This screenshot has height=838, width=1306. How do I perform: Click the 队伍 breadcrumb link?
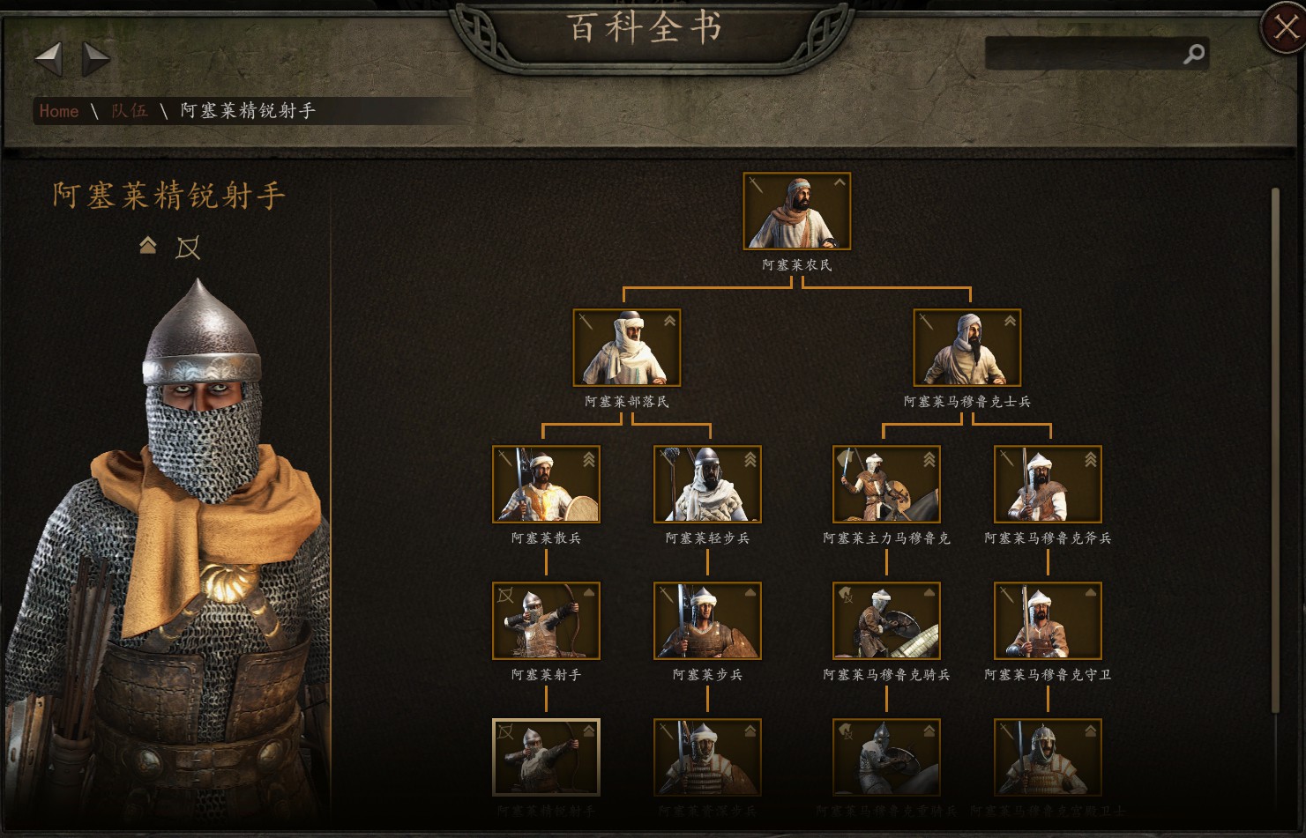pyautogui.click(x=129, y=110)
